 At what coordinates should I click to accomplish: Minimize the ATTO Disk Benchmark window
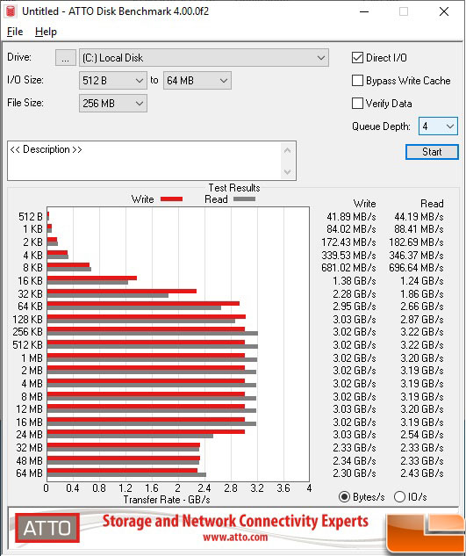coord(364,11)
